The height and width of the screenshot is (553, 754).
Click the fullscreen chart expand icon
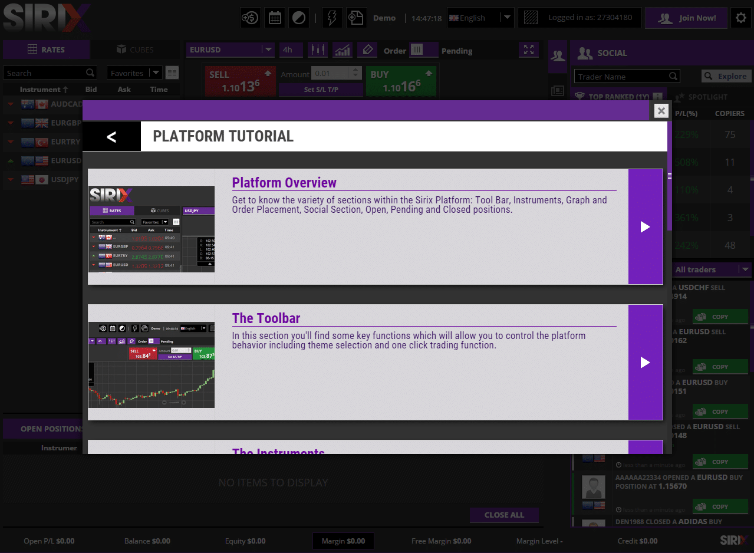(529, 50)
